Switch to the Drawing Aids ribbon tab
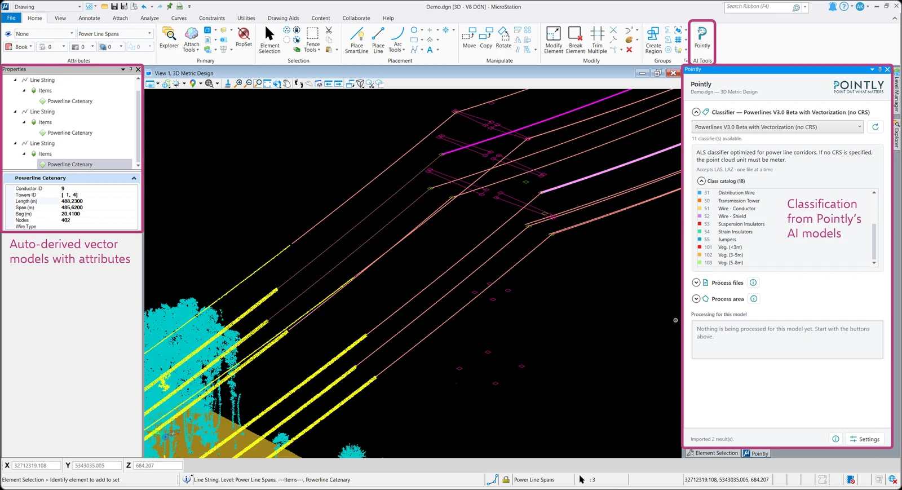902x490 pixels. coord(284,18)
